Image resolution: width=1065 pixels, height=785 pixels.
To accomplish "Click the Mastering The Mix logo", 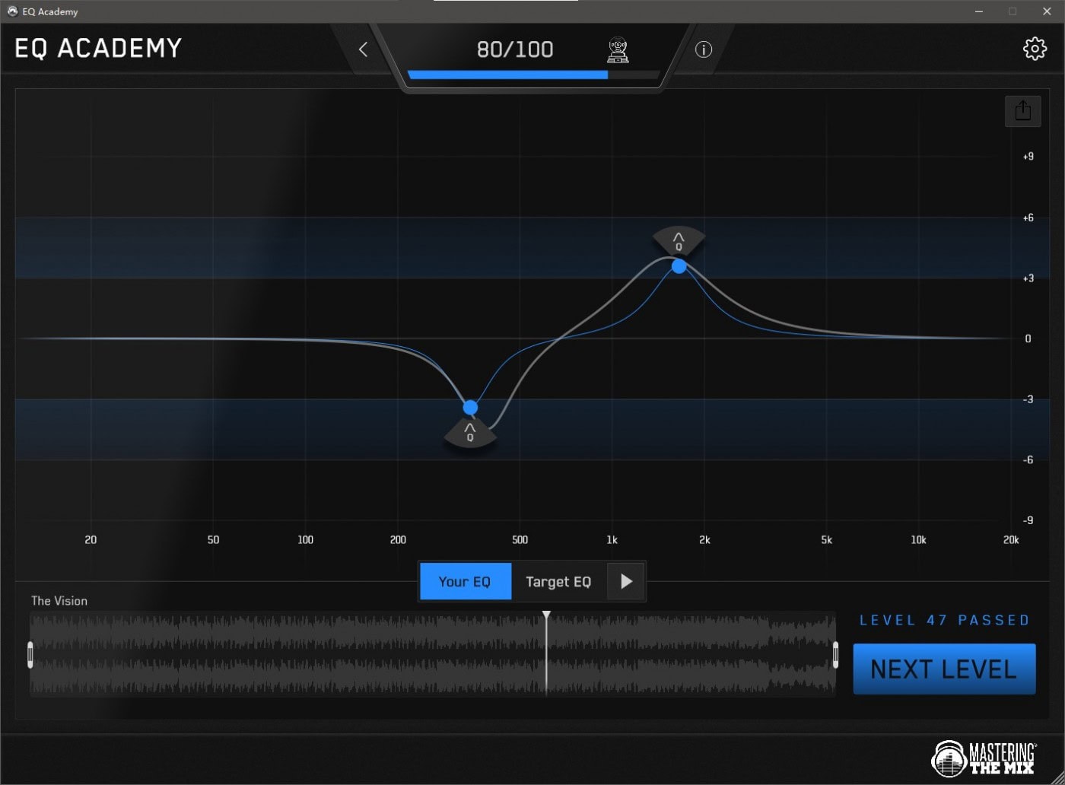I will tap(984, 758).
